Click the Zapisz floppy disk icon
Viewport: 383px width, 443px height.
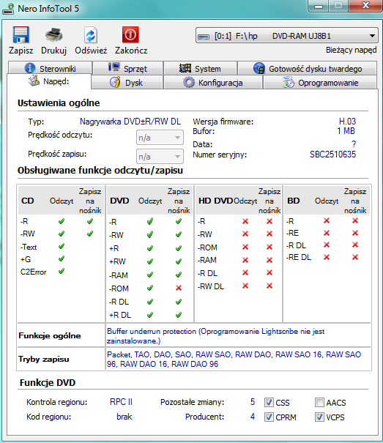[21, 34]
